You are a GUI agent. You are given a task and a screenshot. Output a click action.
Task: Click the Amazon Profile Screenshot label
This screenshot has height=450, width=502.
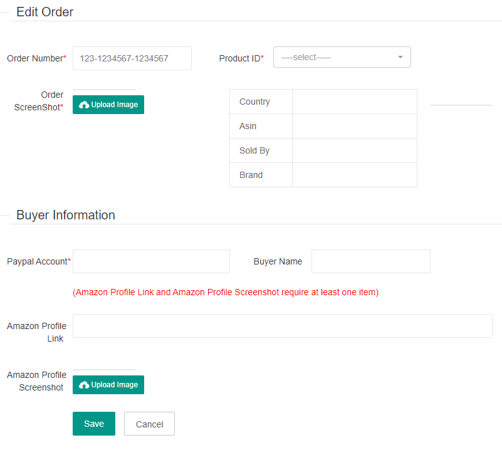37,381
